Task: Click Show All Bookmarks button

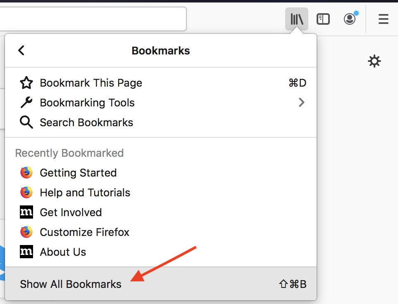Action: tap(161, 284)
